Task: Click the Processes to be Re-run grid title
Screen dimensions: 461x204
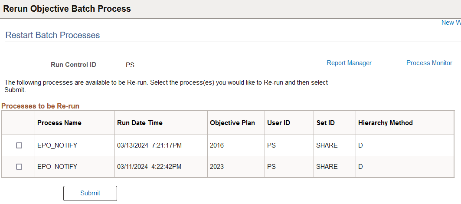Action: click(x=40, y=106)
